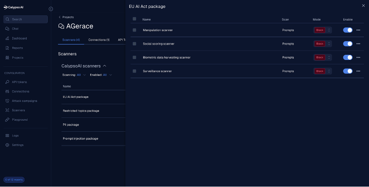This screenshot has width=369, height=187.
Task: Check the select-all checkbox in header
Action: point(134,19)
